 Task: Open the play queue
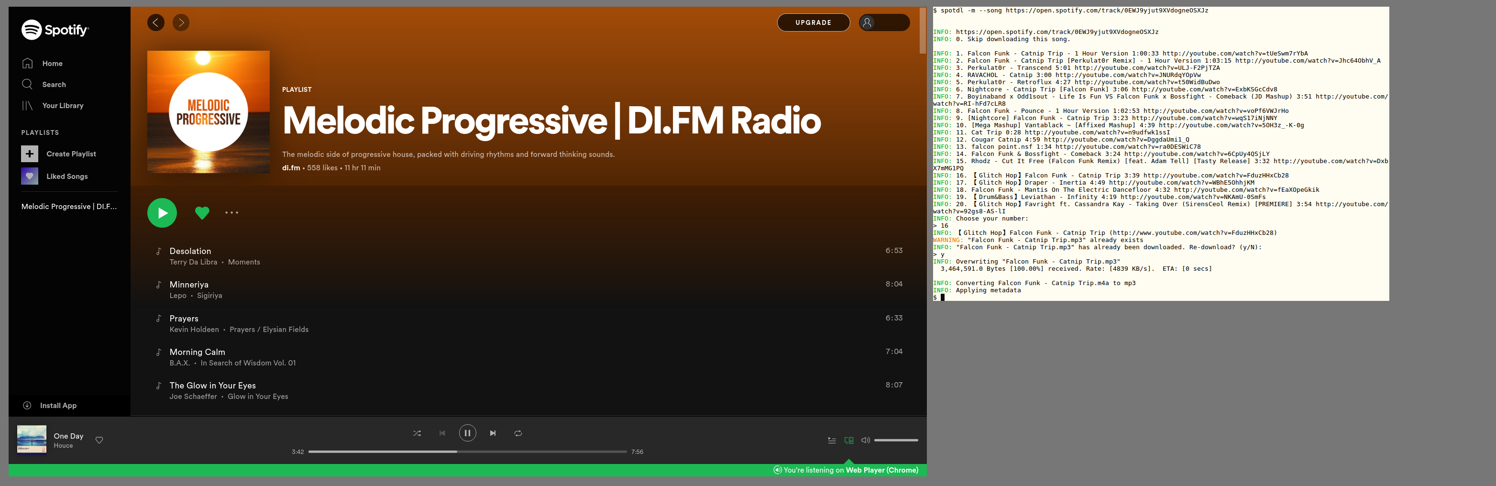(x=832, y=441)
